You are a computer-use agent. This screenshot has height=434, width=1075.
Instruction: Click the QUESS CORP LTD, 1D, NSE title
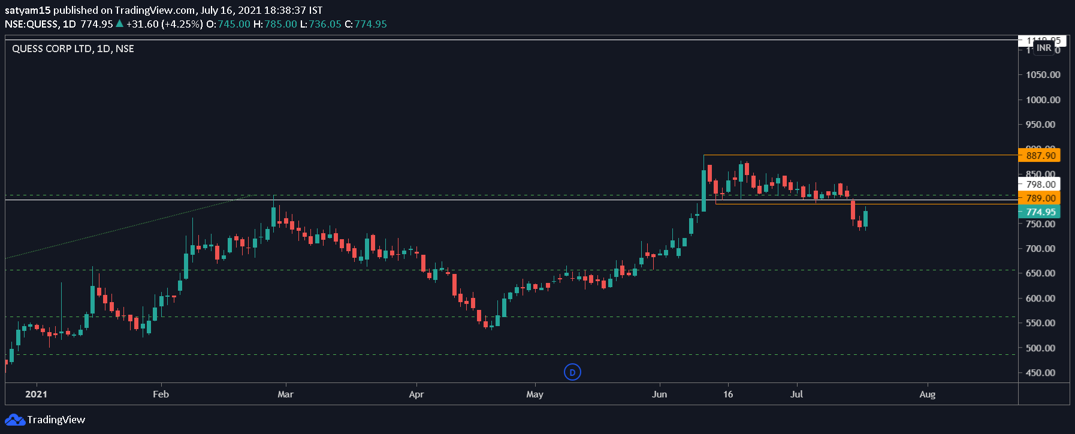pyautogui.click(x=73, y=49)
